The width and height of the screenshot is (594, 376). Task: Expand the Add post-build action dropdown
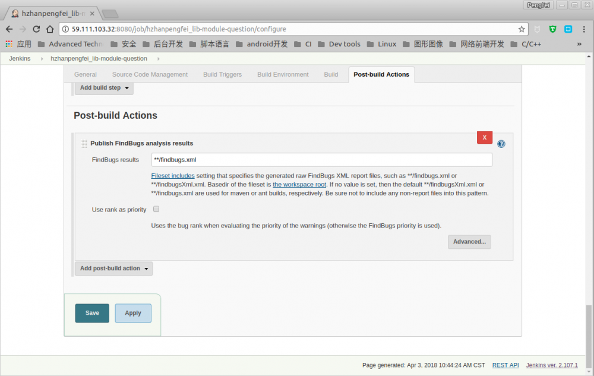click(113, 268)
